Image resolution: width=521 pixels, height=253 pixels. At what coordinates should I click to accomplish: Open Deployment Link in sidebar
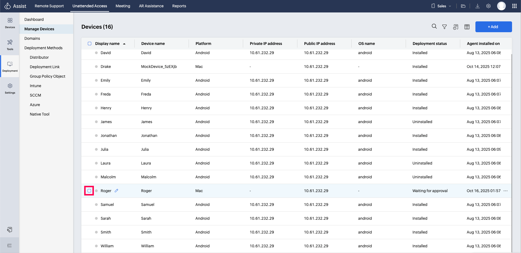point(45,67)
